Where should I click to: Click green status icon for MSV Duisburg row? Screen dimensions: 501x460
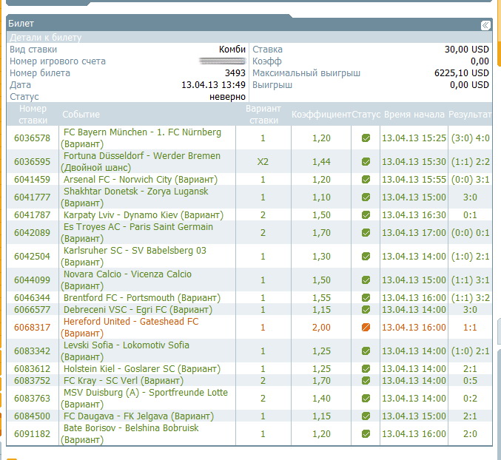click(366, 398)
